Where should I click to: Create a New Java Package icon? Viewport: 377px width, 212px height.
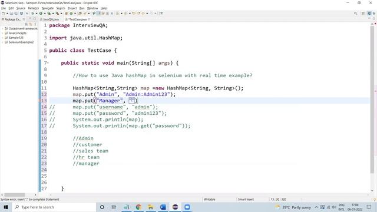67,14
